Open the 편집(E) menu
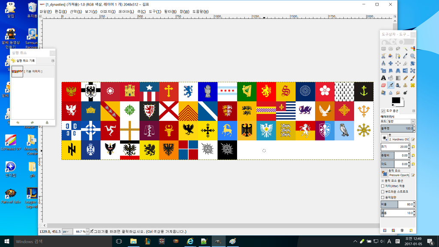 pyautogui.click(x=60, y=12)
